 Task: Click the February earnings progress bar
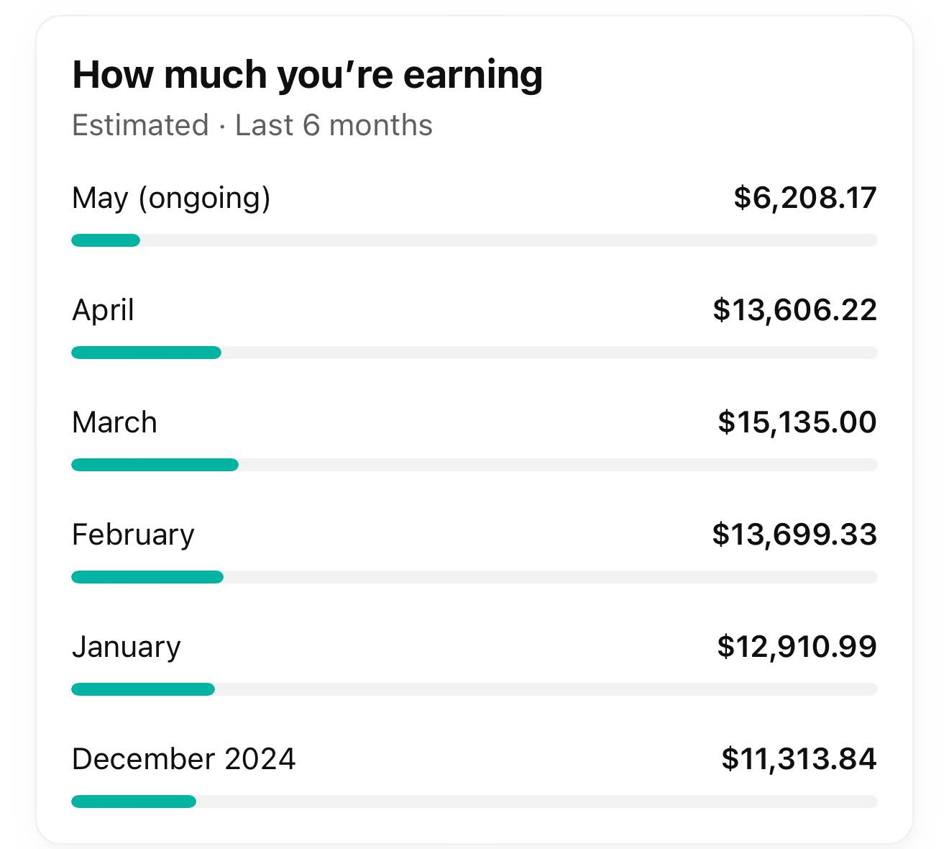475,577
